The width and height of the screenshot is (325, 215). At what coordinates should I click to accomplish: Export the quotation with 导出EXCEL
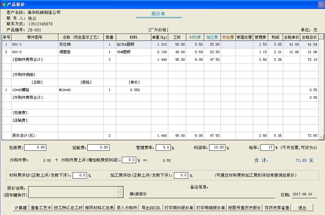point(151,207)
